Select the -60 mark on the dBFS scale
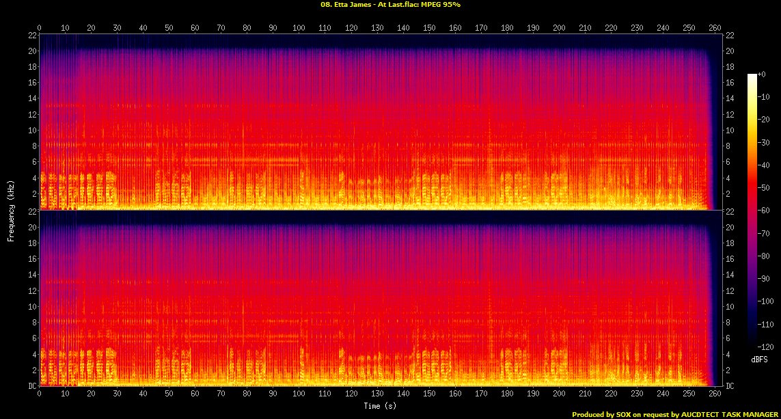This screenshot has height=419, width=781. (766, 210)
